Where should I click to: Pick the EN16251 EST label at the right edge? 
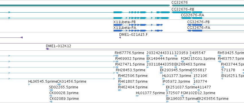[233, 76]
